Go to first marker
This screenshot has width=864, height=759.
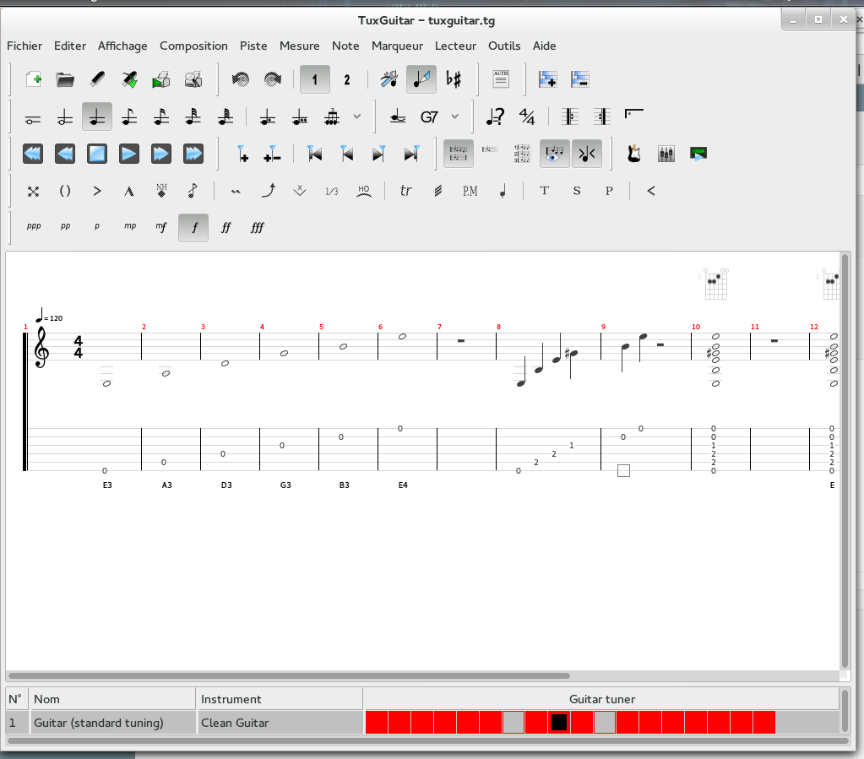point(315,154)
